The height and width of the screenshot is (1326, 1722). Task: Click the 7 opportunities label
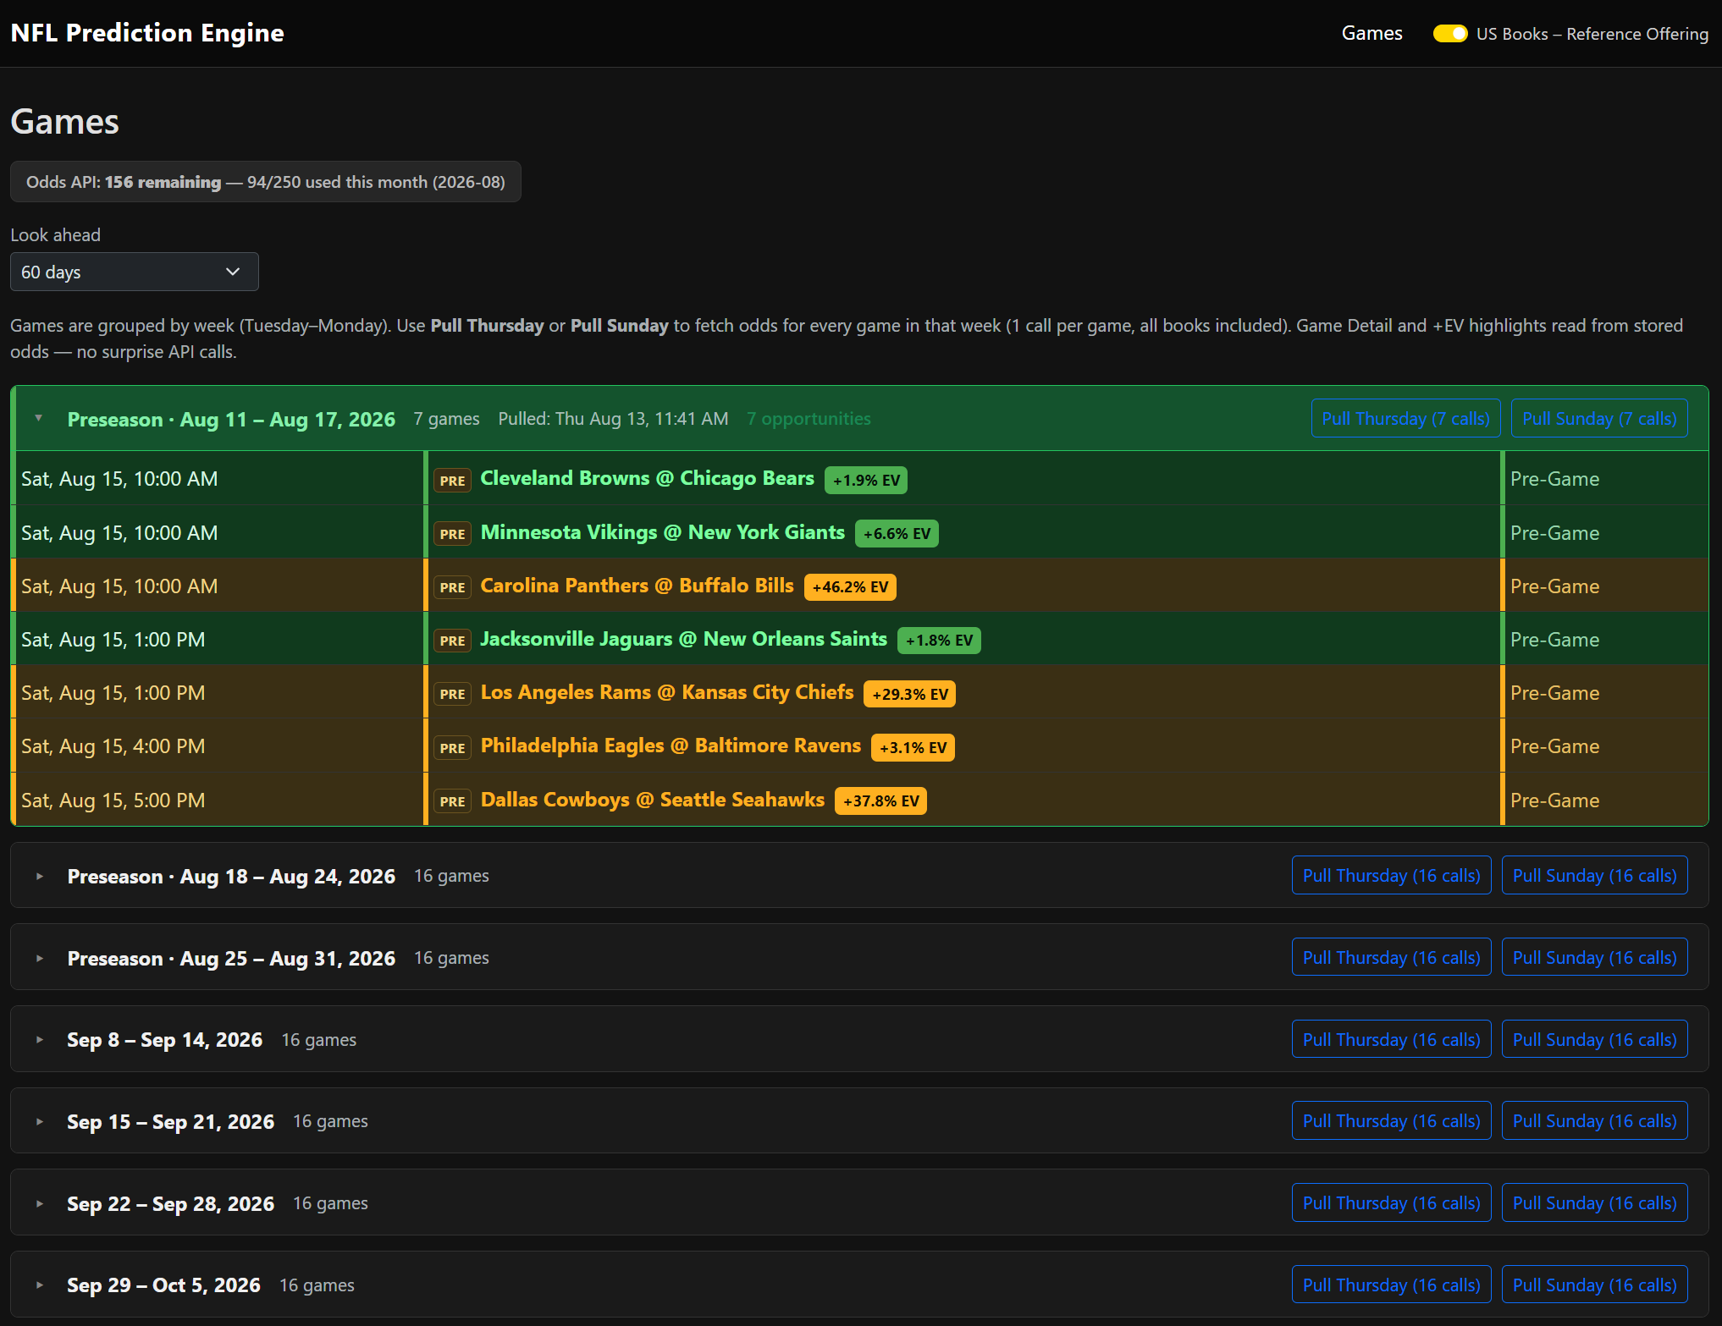809,418
